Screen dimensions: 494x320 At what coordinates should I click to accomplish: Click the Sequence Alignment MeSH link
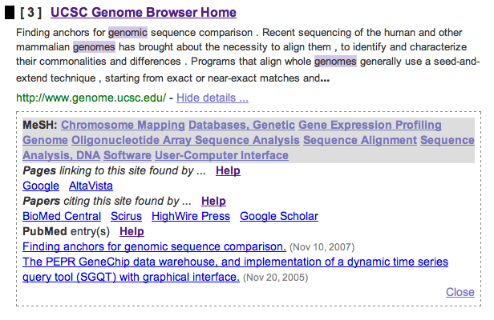[360, 140]
